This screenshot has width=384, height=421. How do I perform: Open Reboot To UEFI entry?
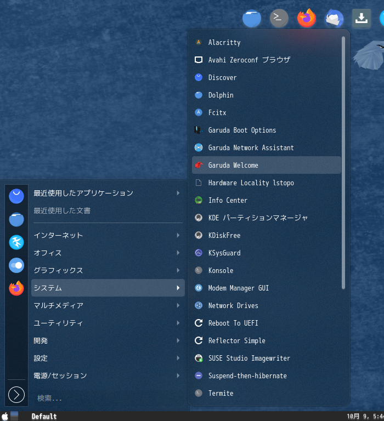pos(266,323)
